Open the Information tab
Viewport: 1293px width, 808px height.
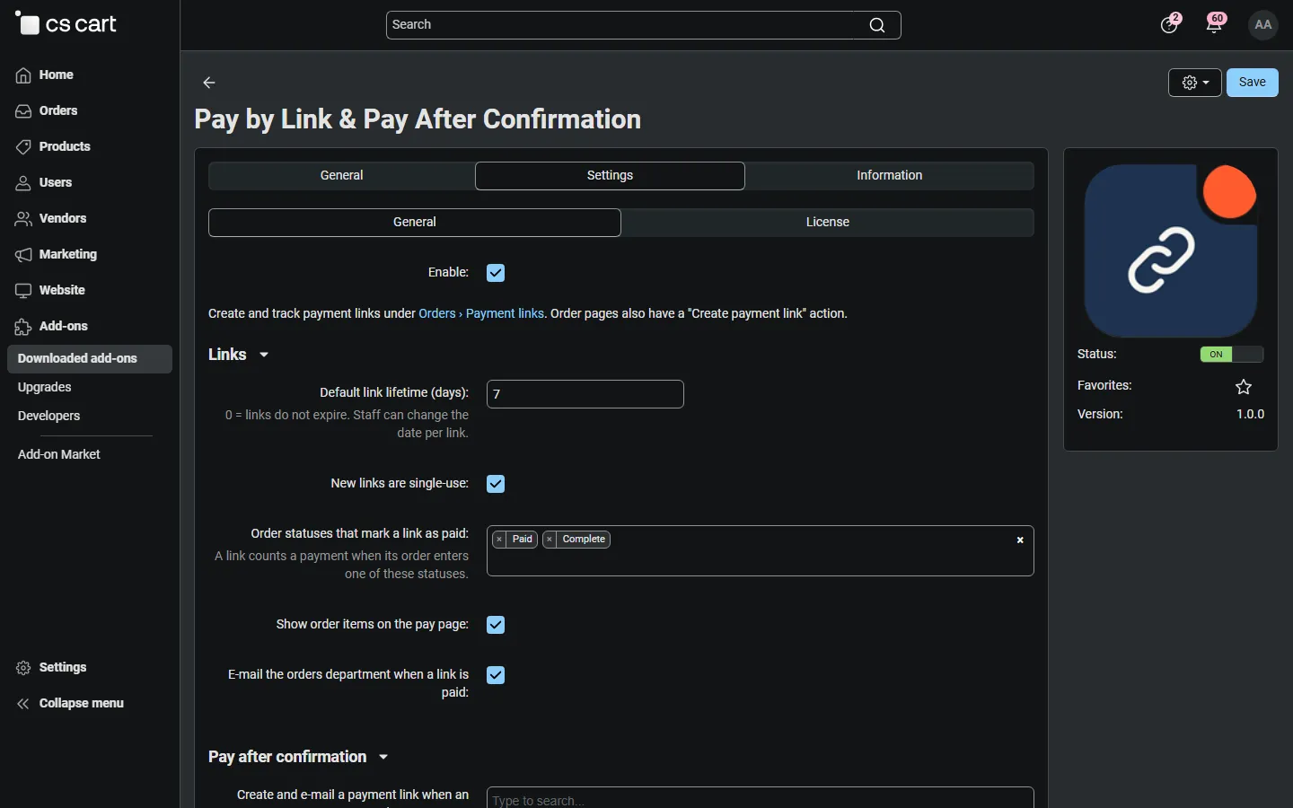click(x=890, y=176)
